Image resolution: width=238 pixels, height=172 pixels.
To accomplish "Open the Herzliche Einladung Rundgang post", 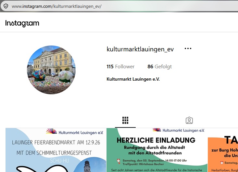I will point(157,150).
